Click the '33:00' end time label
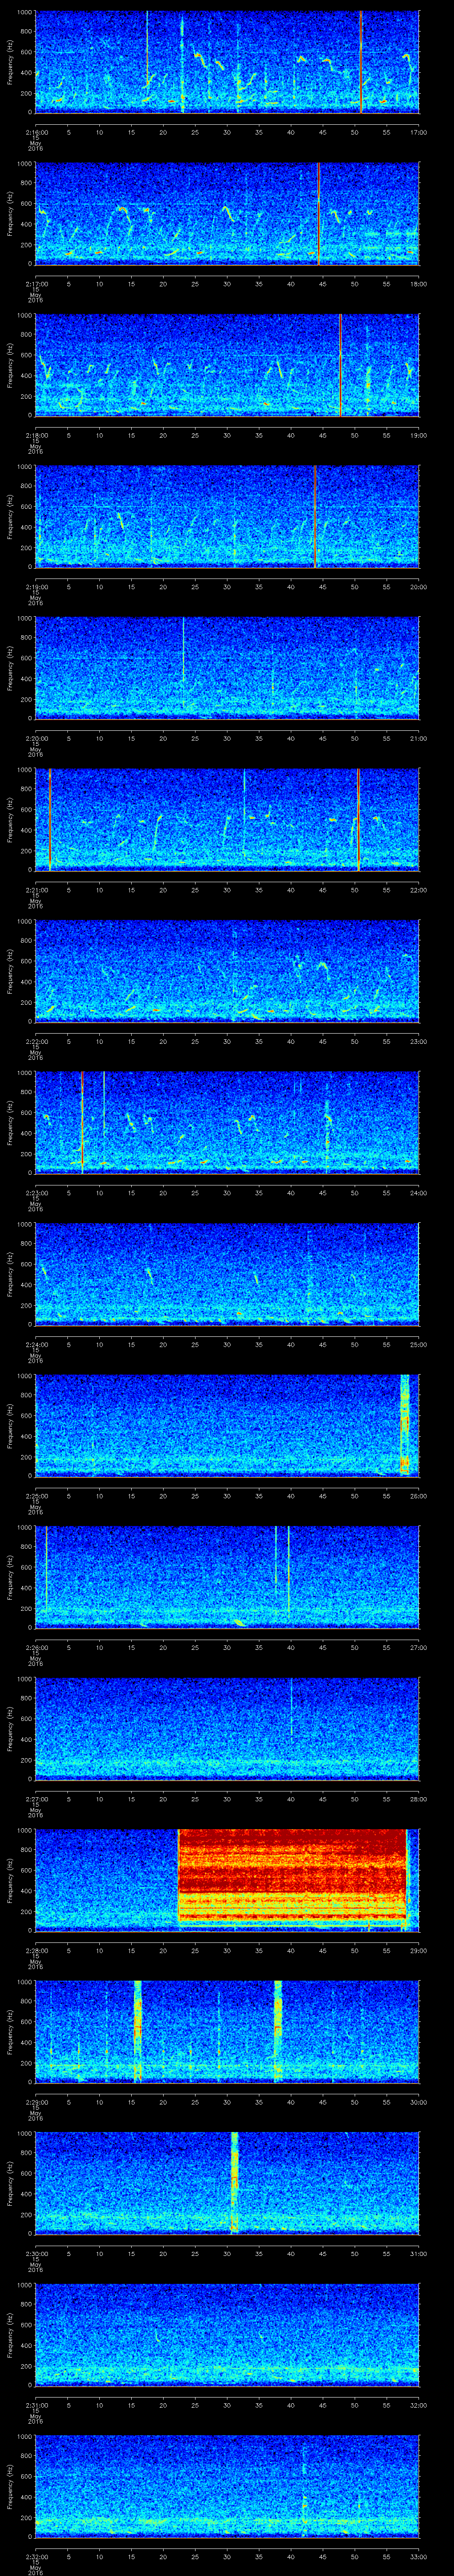This screenshot has height=2576, width=454. (418, 2556)
